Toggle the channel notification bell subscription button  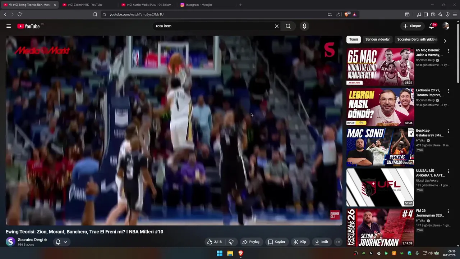pos(58,242)
